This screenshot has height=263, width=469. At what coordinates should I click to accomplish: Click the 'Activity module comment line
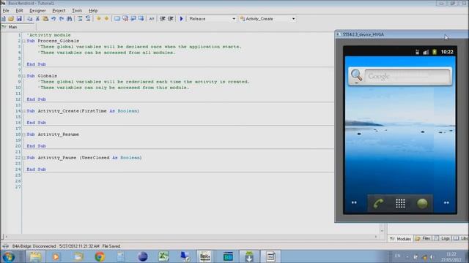coord(49,35)
